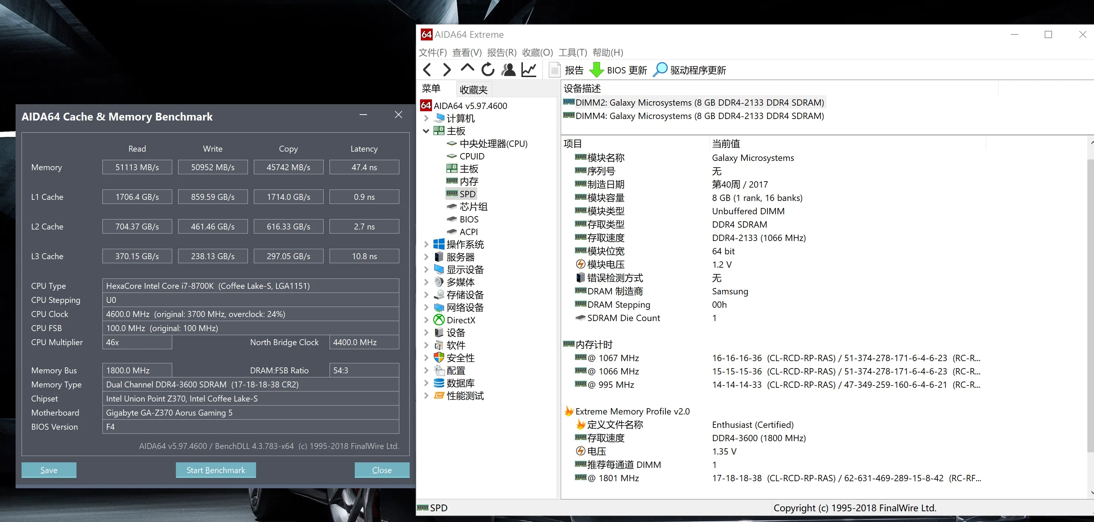The height and width of the screenshot is (522, 1094).
Task: Expand the 计算机 tree node
Action: pyautogui.click(x=426, y=118)
